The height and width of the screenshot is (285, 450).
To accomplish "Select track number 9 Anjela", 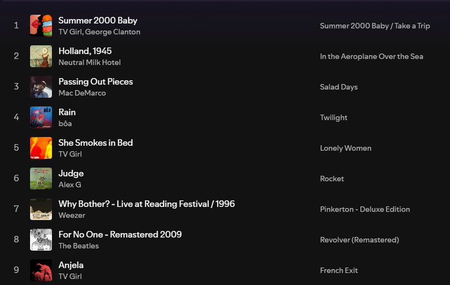I will tap(71, 265).
